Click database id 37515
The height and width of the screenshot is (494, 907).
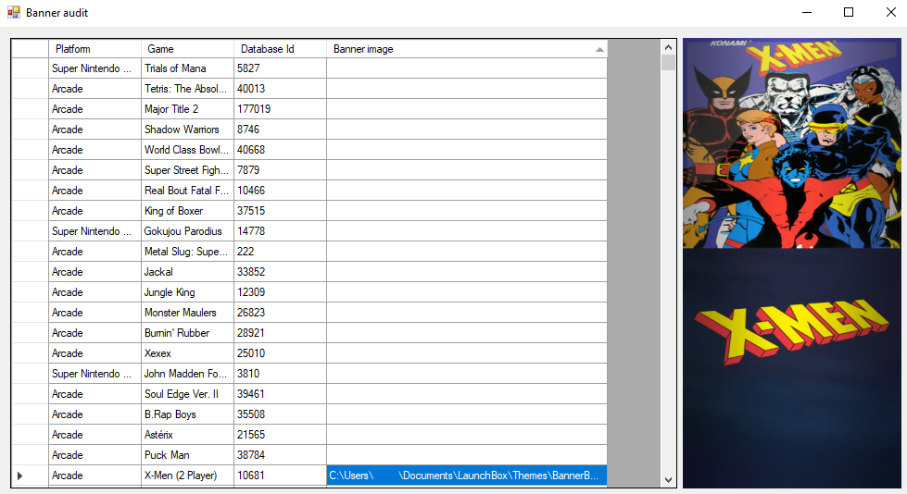coord(280,211)
